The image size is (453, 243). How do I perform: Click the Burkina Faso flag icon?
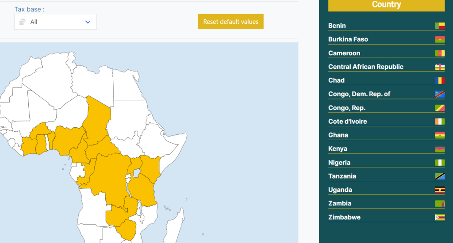click(440, 40)
